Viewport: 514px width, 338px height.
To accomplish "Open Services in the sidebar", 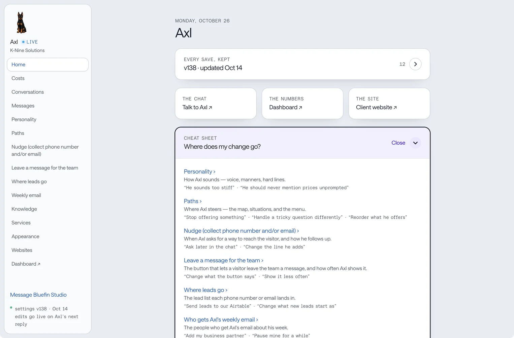I will [48, 223].
